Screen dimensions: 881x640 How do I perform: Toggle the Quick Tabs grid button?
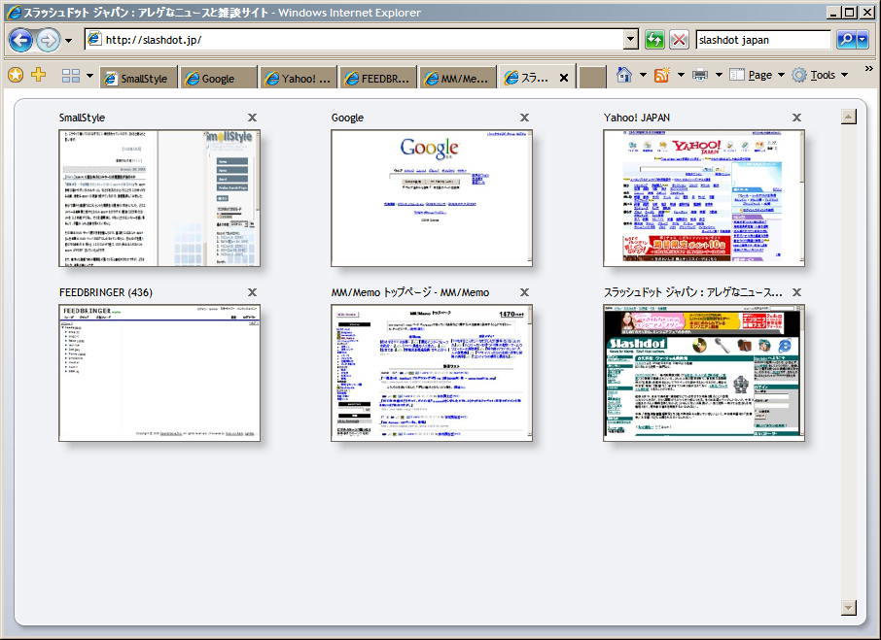tap(71, 76)
